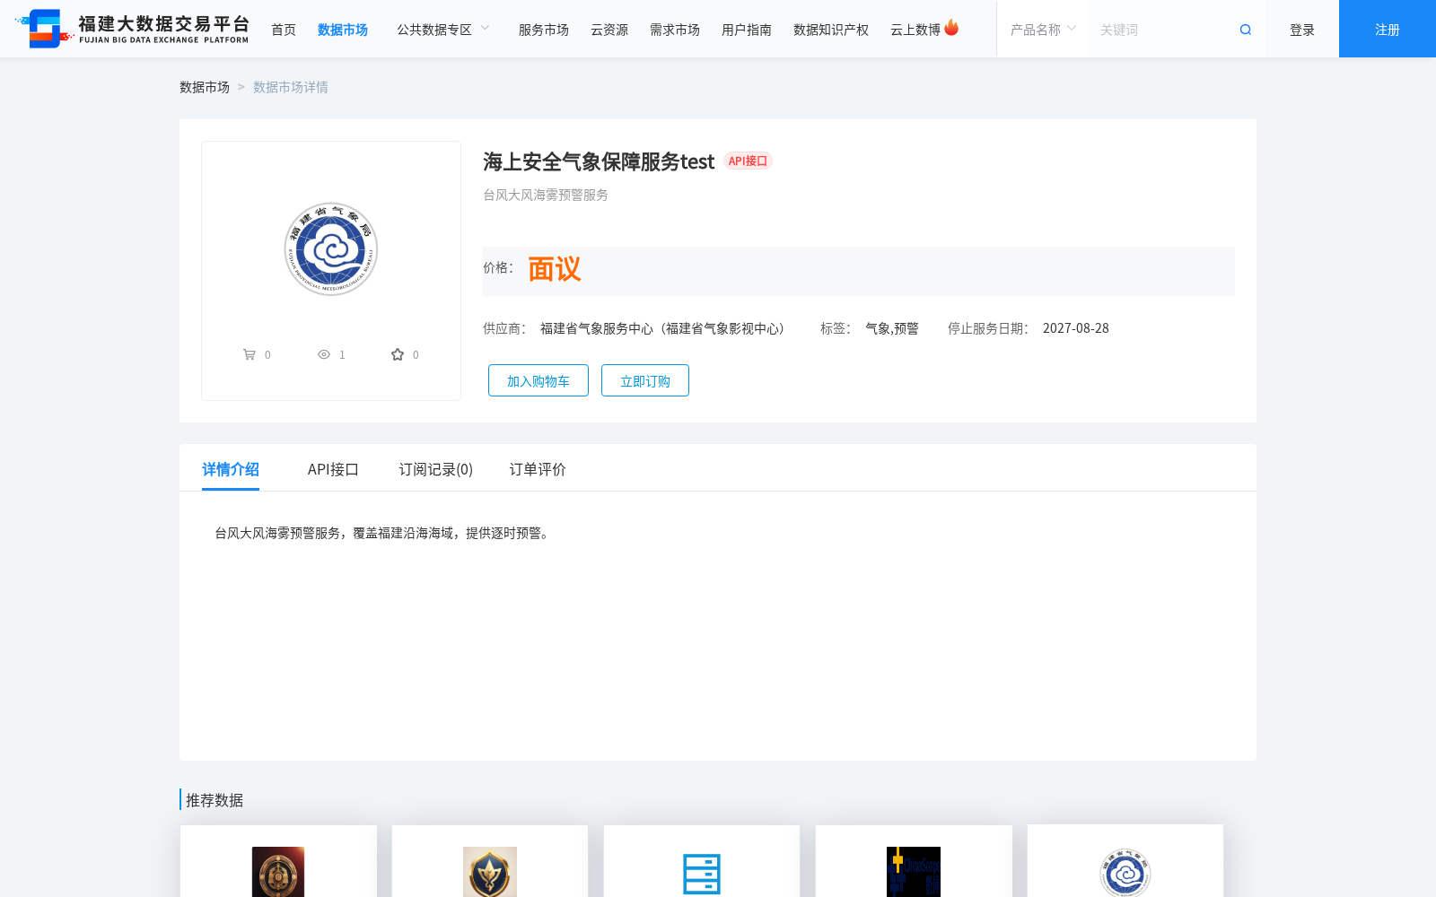Click the subtitle 台风大风海雾预警服务

click(546, 195)
